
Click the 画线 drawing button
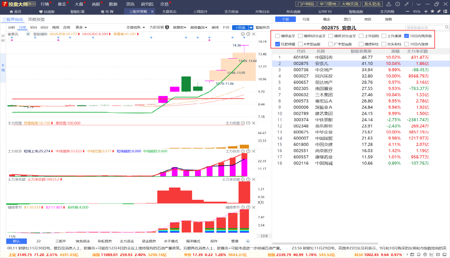click(x=215, y=27)
